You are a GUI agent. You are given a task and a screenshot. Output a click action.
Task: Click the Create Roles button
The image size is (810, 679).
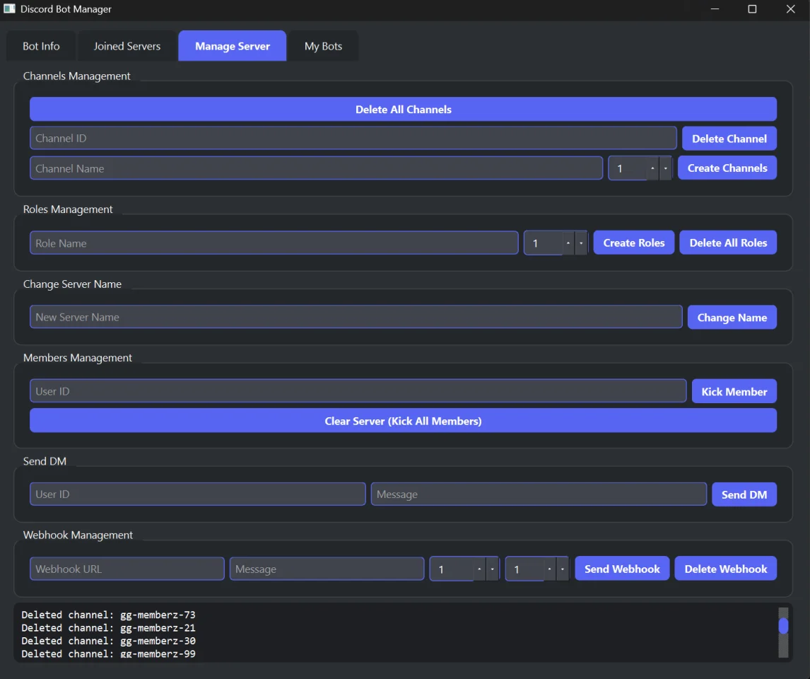point(634,243)
